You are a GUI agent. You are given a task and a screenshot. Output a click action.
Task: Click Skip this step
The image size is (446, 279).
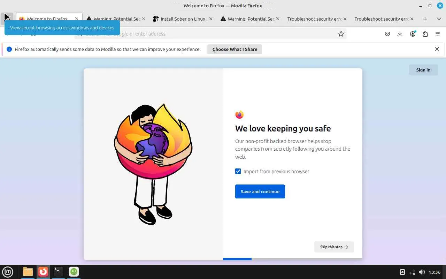pos(334,247)
